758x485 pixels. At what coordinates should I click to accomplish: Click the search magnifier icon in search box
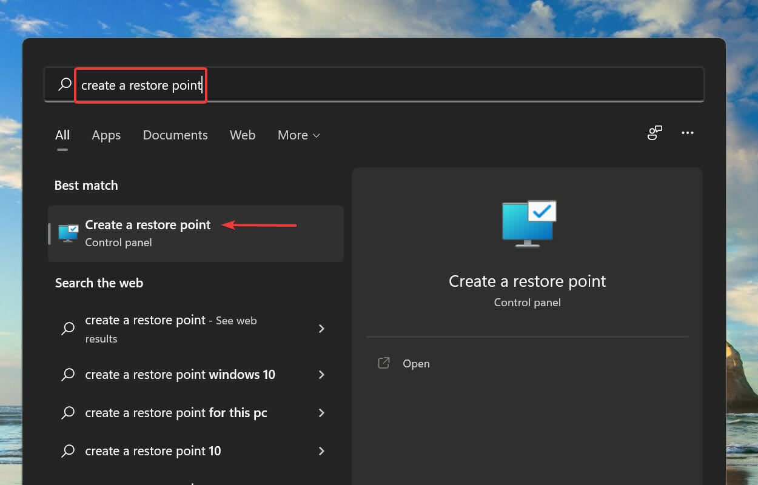pyautogui.click(x=65, y=85)
